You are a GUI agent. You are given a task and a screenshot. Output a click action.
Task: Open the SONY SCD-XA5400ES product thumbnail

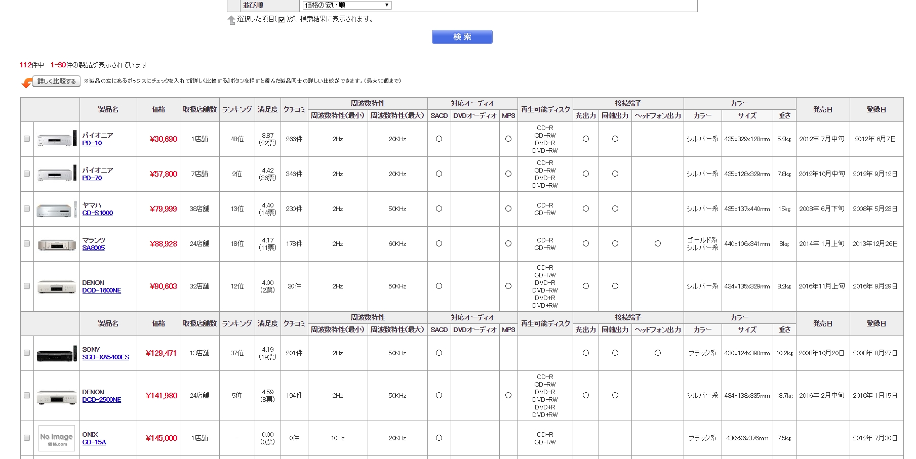pyautogui.click(x=57, y=353)
